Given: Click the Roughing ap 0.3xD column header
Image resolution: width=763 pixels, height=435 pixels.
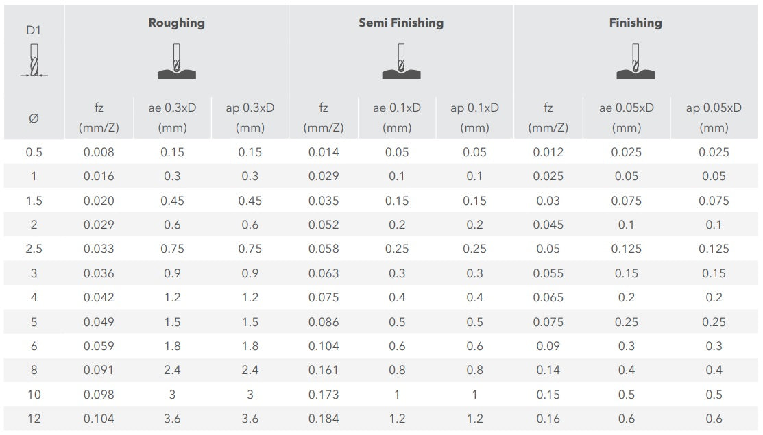Looking at the screenshot, I should tap(250, 117).
